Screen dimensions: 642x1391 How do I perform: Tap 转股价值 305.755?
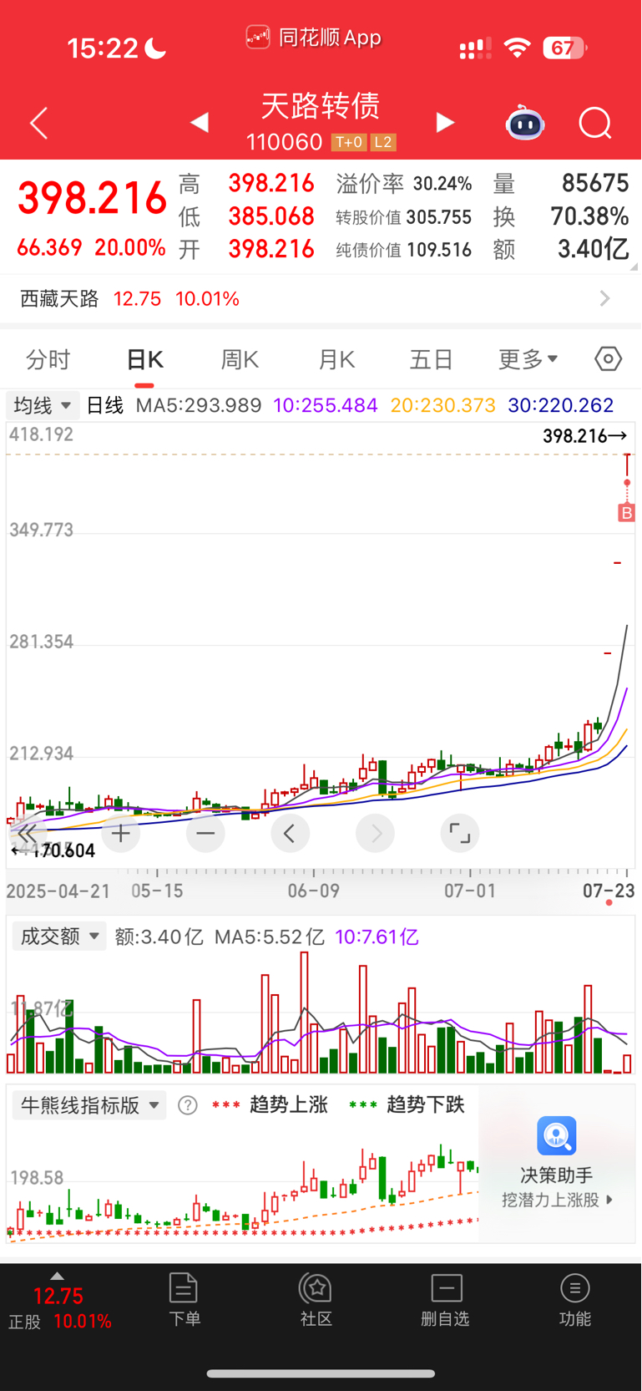[x=404, y=217]
